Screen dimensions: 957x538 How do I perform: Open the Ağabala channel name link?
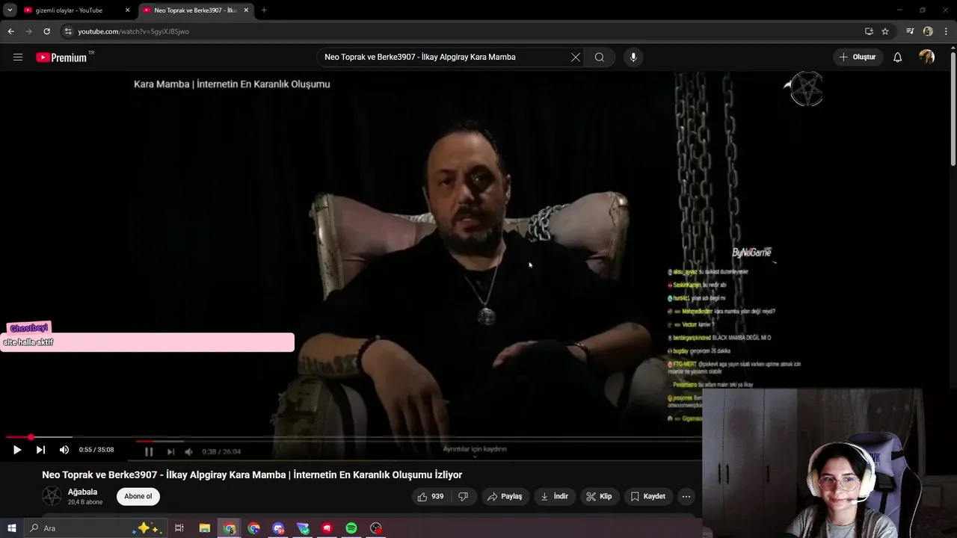pyautogui.click(x=82, y=492)
